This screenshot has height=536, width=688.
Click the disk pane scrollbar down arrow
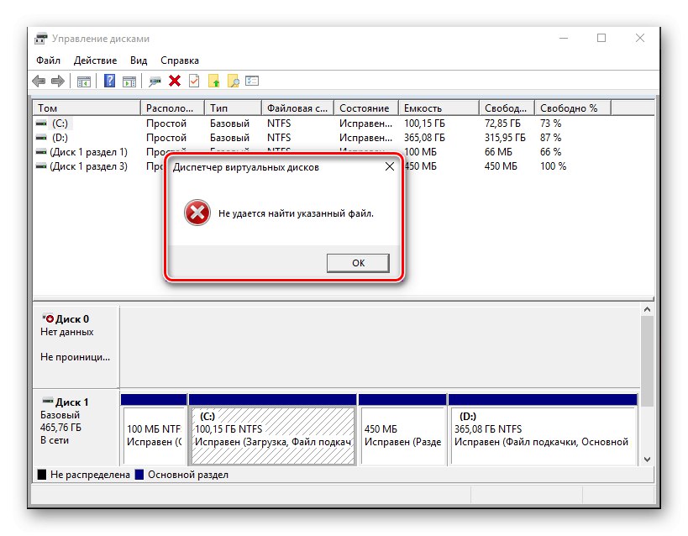point(647,460)
